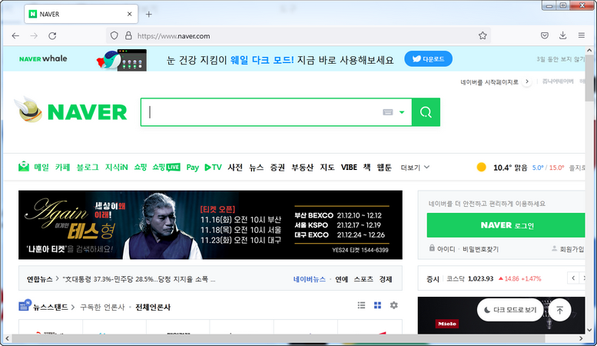This screenshot has height=346, width=597.
Task: Open the 블로그 link
Action: click(88, 168)
